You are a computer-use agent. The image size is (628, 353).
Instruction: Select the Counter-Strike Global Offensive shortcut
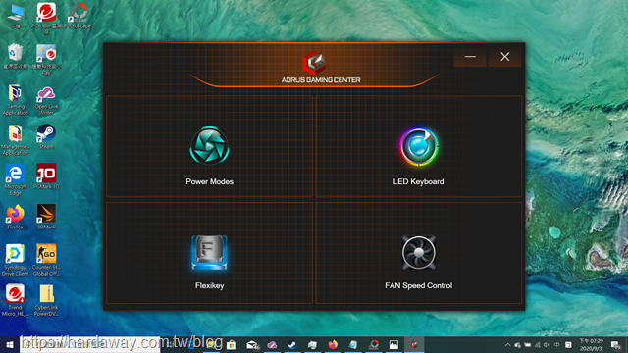[x=46, y=260]
